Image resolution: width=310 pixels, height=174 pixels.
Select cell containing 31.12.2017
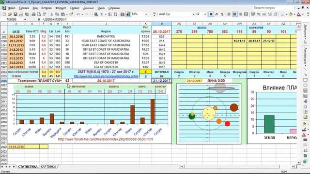click(x=162, y=81)
